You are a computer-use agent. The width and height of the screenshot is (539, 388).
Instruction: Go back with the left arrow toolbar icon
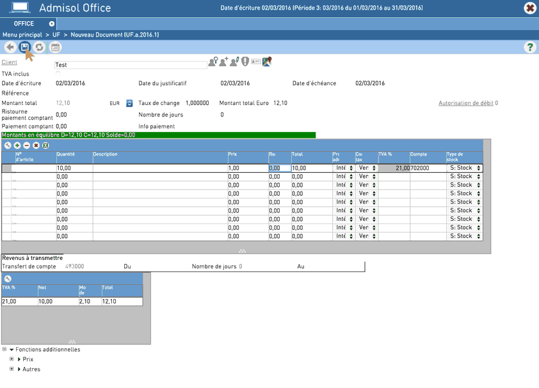click(10, 47)
